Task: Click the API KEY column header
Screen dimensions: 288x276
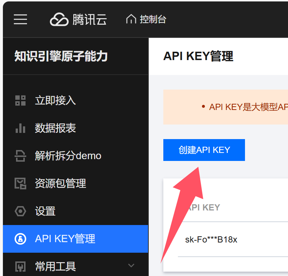Action: tap(203, 208)
